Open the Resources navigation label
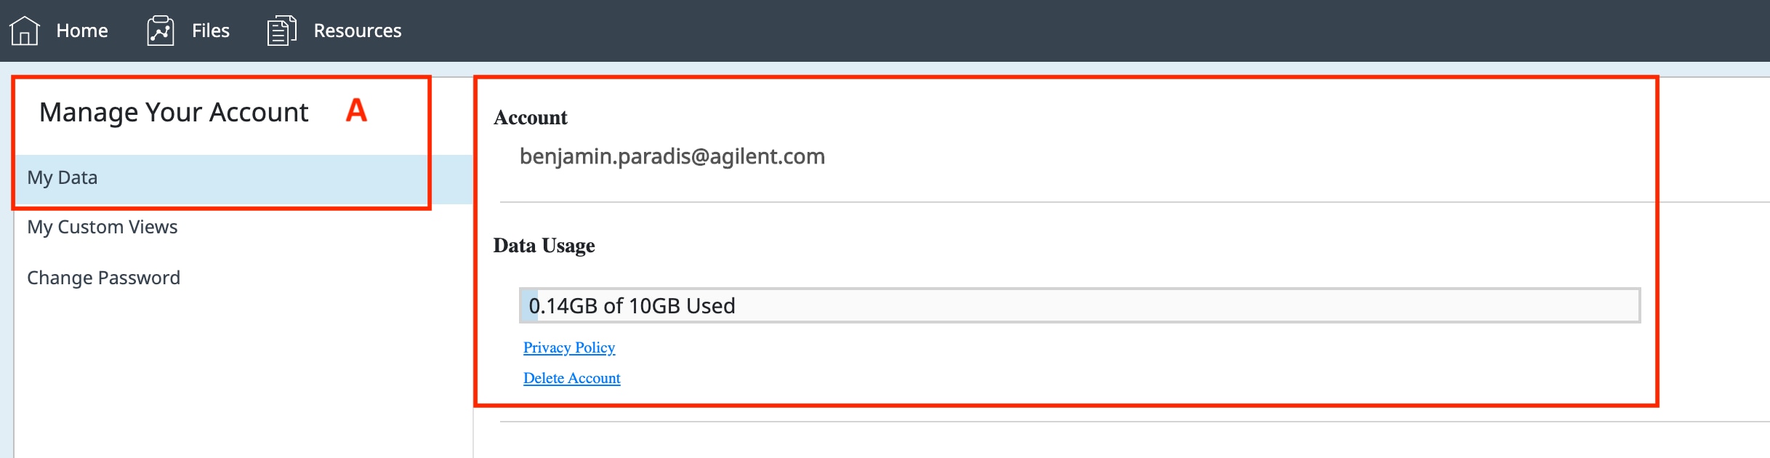This screenshot has width=1770, height=458. coord(357,31)
